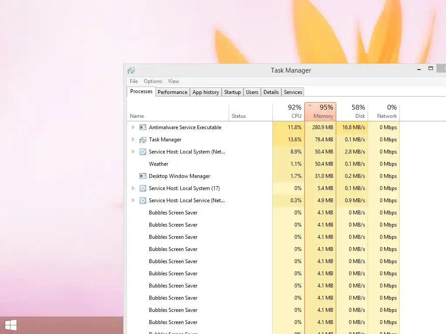Minimize the Task Manager window
446x334 pixels.
[419, 69]
